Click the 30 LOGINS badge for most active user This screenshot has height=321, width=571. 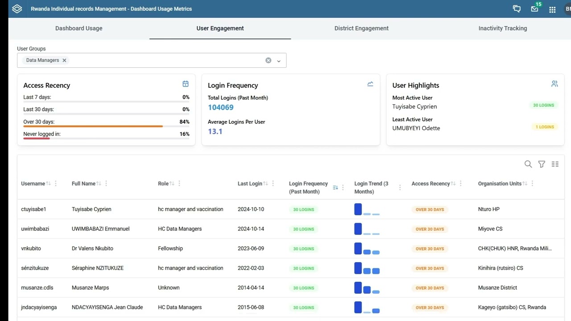(x=543, y=105)
